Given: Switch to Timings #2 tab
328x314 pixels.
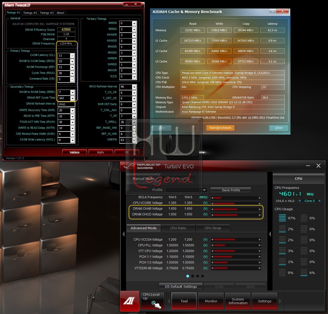Looking at the screenshot, I should (30, 13).
